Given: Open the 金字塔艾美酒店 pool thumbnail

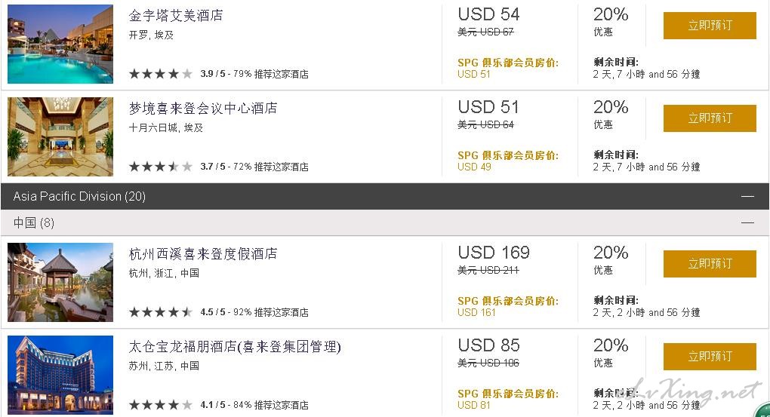Looking at the screenshot, I should point(60,44).
